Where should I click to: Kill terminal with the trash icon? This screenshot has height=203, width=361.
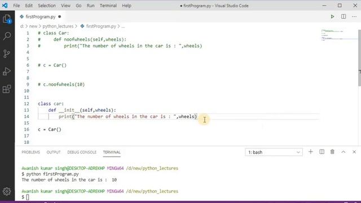[332, 152]
